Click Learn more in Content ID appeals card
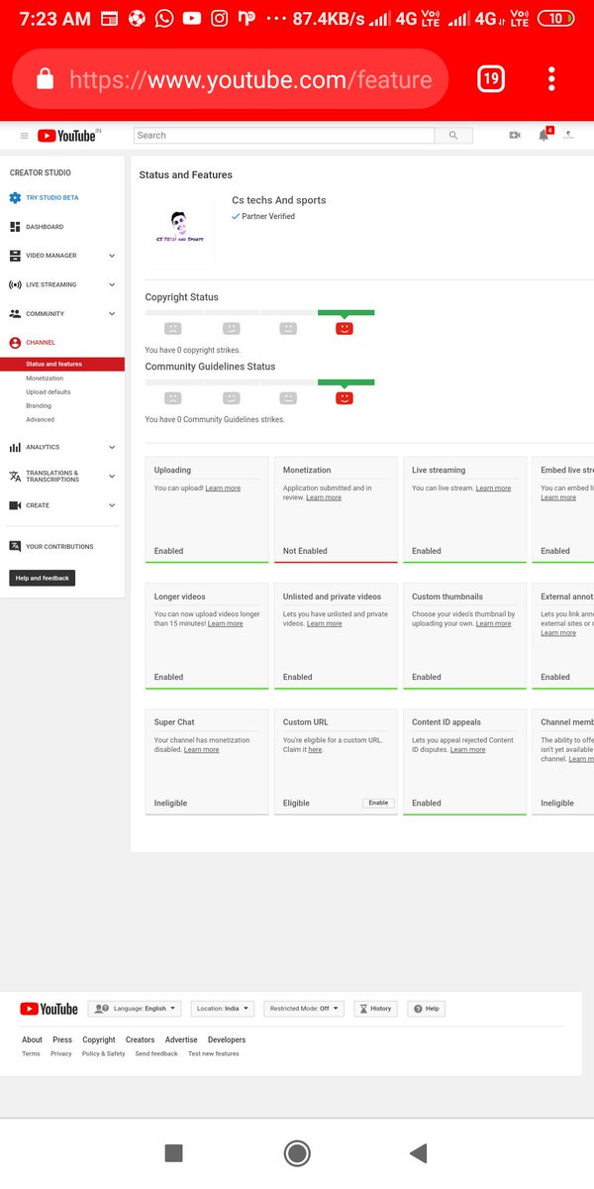 point(467,750)
